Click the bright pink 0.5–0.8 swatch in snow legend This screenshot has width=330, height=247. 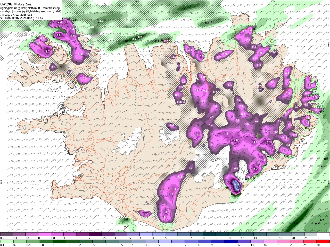pyautogui.click(x=44, y=234)
